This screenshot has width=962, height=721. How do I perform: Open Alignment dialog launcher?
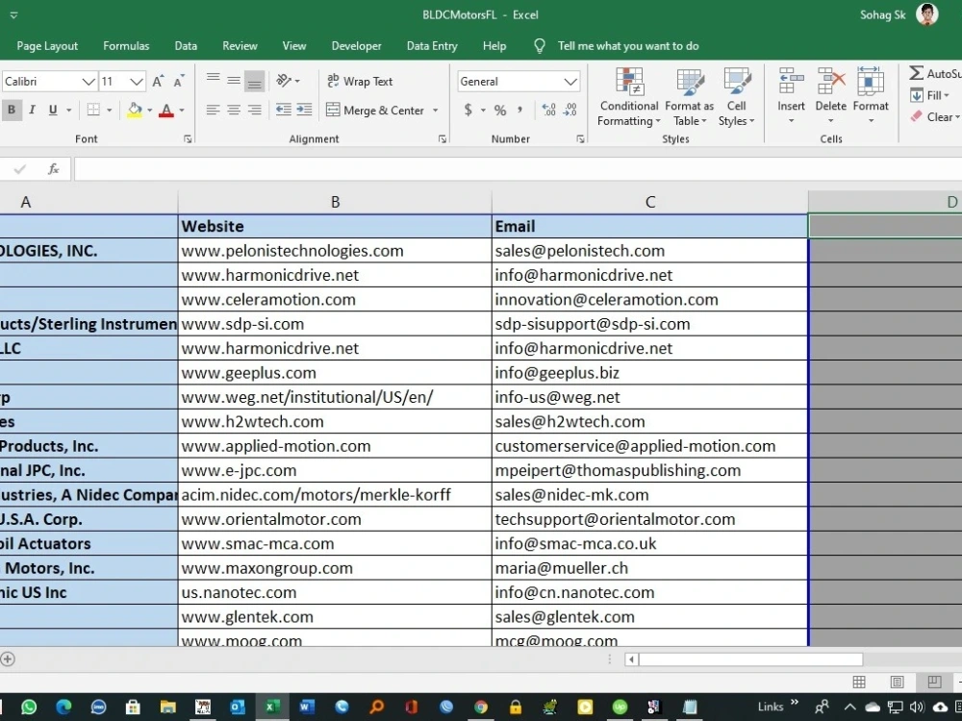443,139
